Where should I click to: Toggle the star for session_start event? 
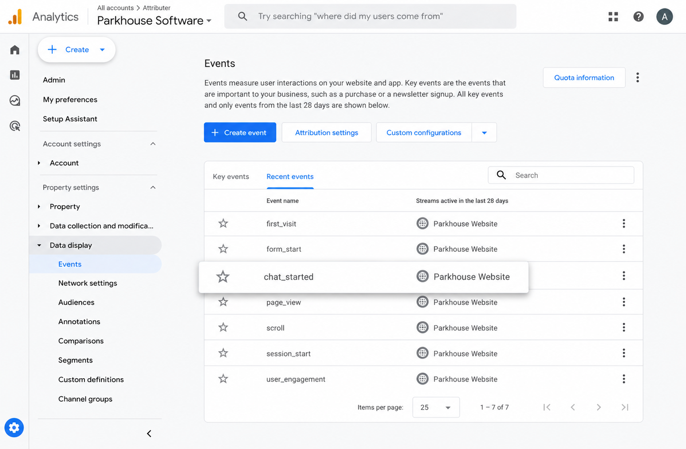(x=223, y=353)
